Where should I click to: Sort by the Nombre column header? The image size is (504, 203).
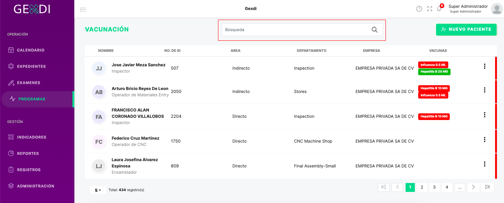point(106,51)
